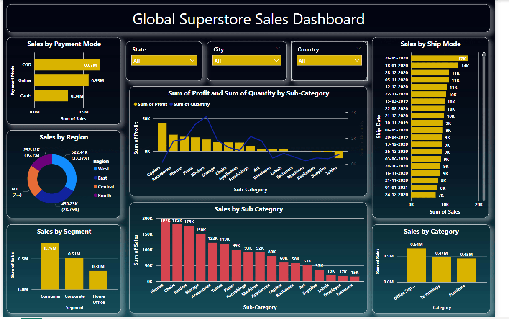Click the COD bar in Sales by Payment Mode
Image resolution: width=509 pixels, height=319 pixels.
67,64
